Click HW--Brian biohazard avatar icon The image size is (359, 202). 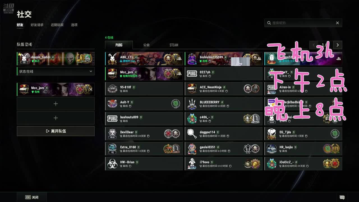pyautogui.click(x=112, y=164)
